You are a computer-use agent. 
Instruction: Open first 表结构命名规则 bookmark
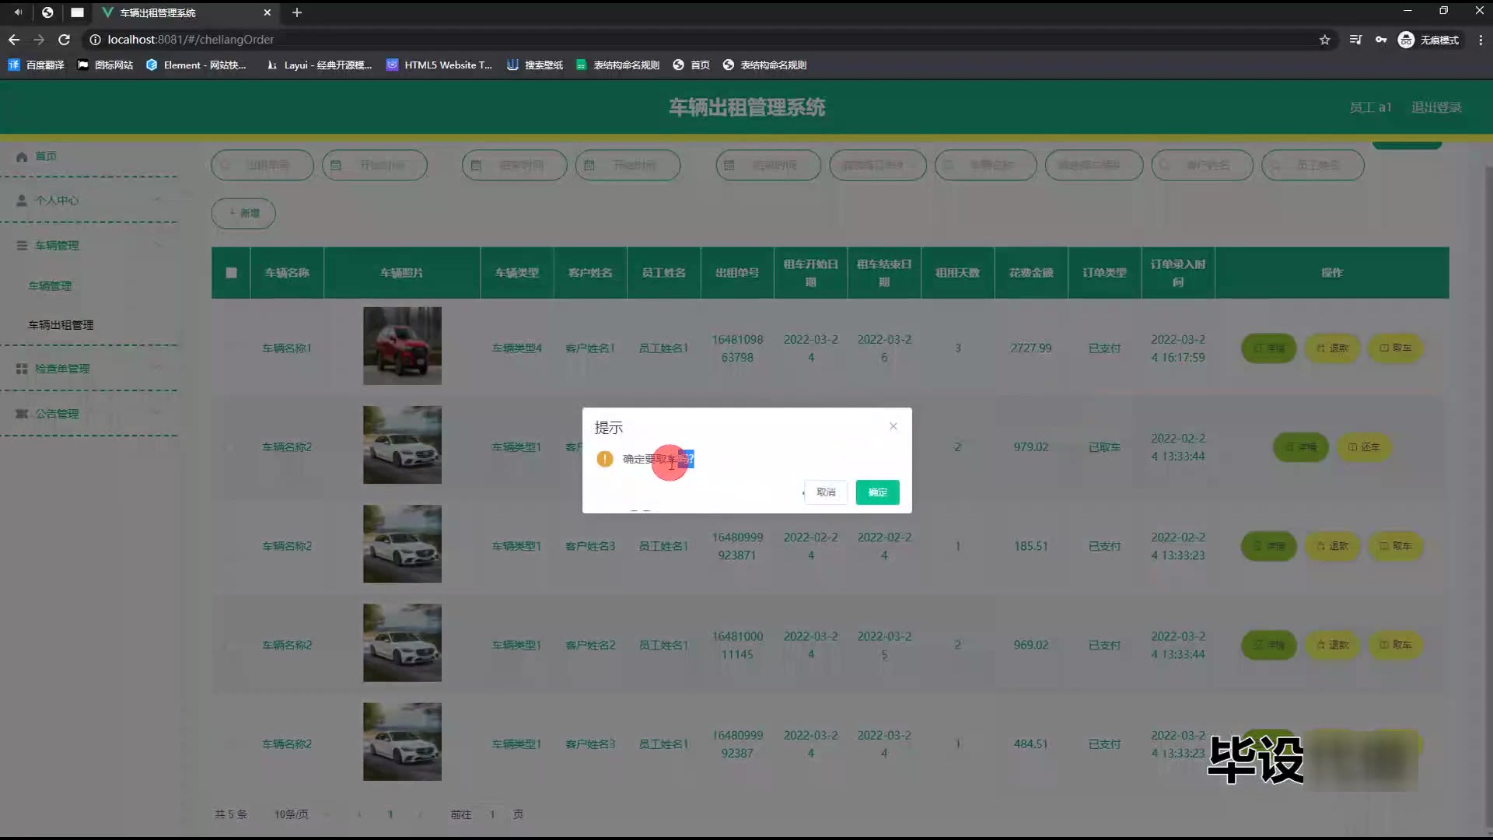618,65
